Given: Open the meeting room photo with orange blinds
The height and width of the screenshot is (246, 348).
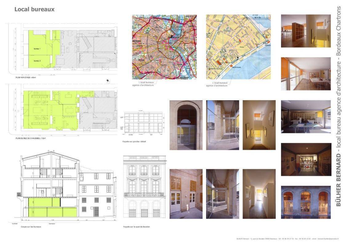Looking at the screenshot, I should [306, 73].
